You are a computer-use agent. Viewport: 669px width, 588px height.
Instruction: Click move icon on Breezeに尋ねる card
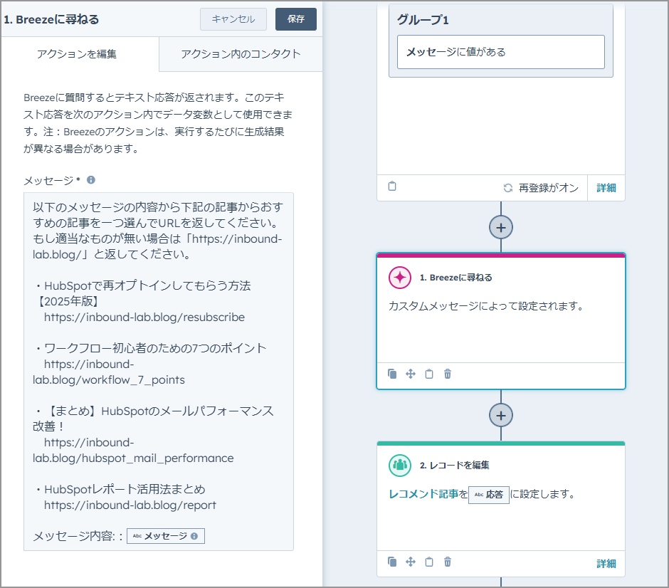[411, 374]
